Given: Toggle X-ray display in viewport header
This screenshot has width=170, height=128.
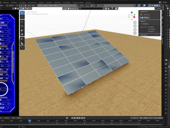Looking at the screenshot, I should coord(150,6).
